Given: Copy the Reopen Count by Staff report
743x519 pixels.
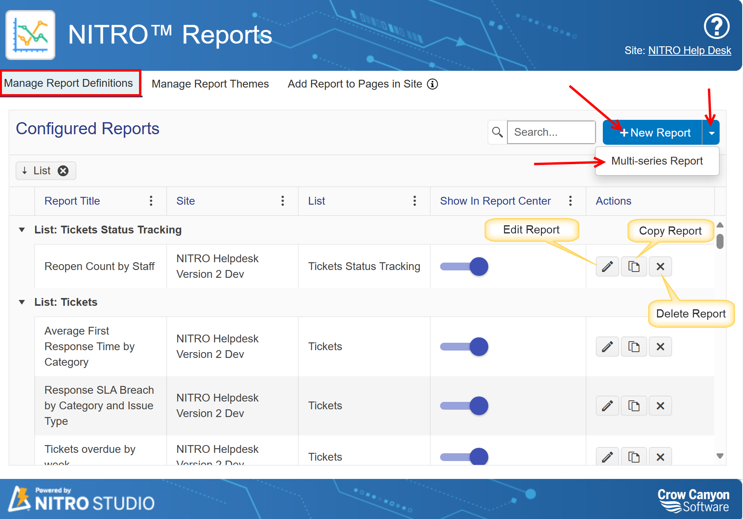Looking at the screenshot, I should click(x=634, y=267).
